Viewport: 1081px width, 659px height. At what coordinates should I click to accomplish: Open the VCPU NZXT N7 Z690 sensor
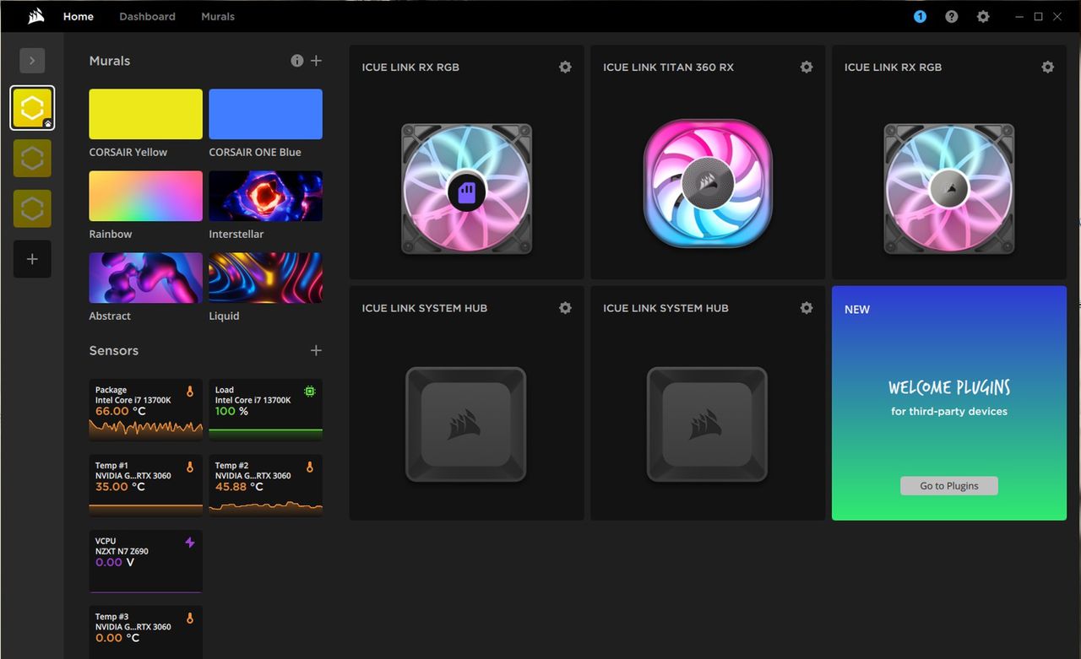[x=145, y=561]
